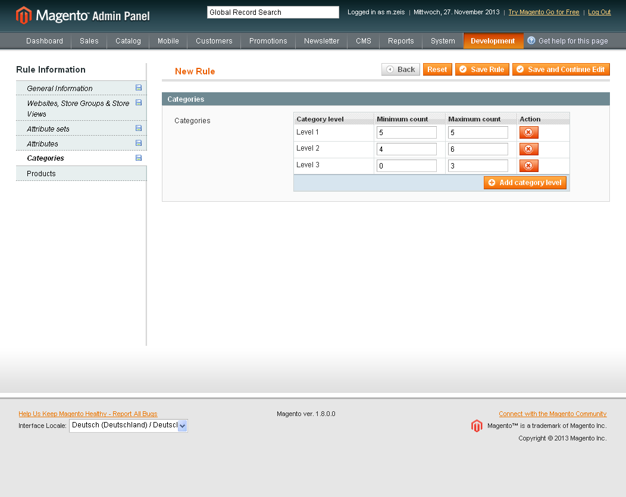This screenshot has width=626, height=497.
Task: Open the Development menu
Action: tap(493, 40)
